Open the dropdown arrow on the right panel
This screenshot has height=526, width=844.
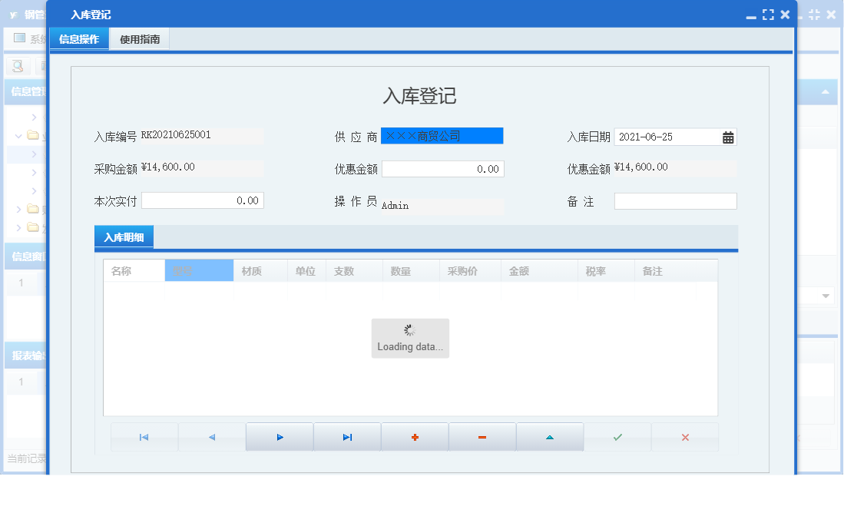[x=825, y=295]
